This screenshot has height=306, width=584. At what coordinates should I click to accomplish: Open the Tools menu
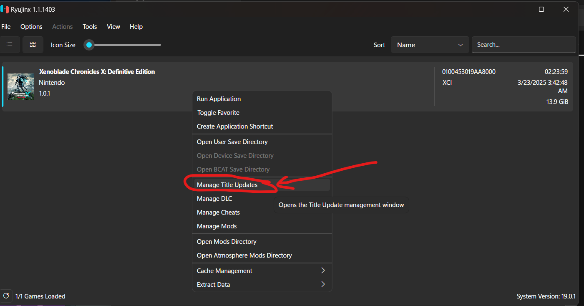[90, 26]
